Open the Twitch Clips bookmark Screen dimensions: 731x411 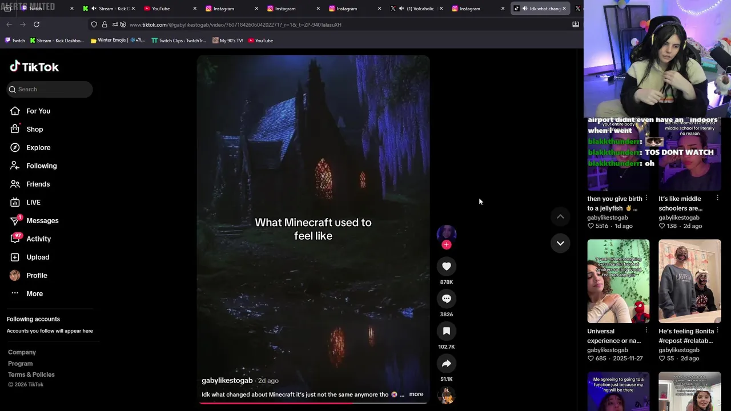click(x=178, y=41)
